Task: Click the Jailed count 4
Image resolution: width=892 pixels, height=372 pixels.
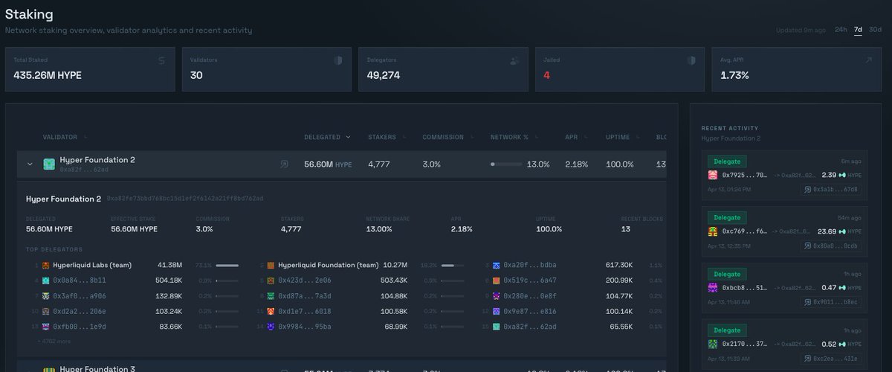Action: point(546,75)
